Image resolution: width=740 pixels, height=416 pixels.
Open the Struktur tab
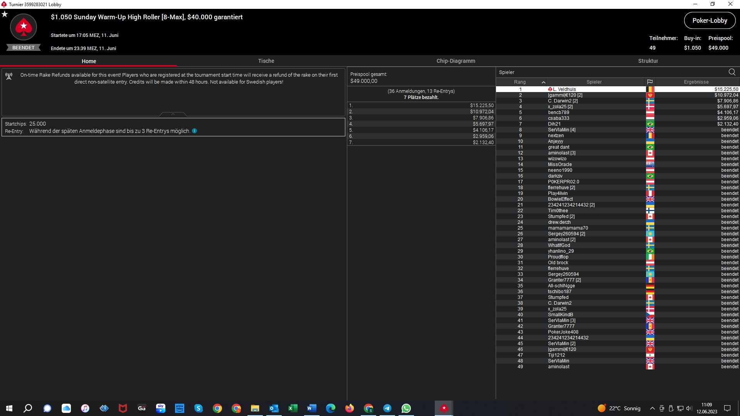tap(648, 61)
